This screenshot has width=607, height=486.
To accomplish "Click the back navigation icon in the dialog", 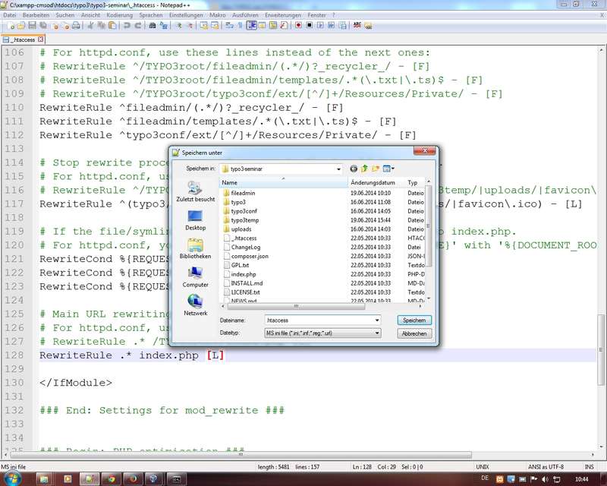I will [x=354, y=169].
